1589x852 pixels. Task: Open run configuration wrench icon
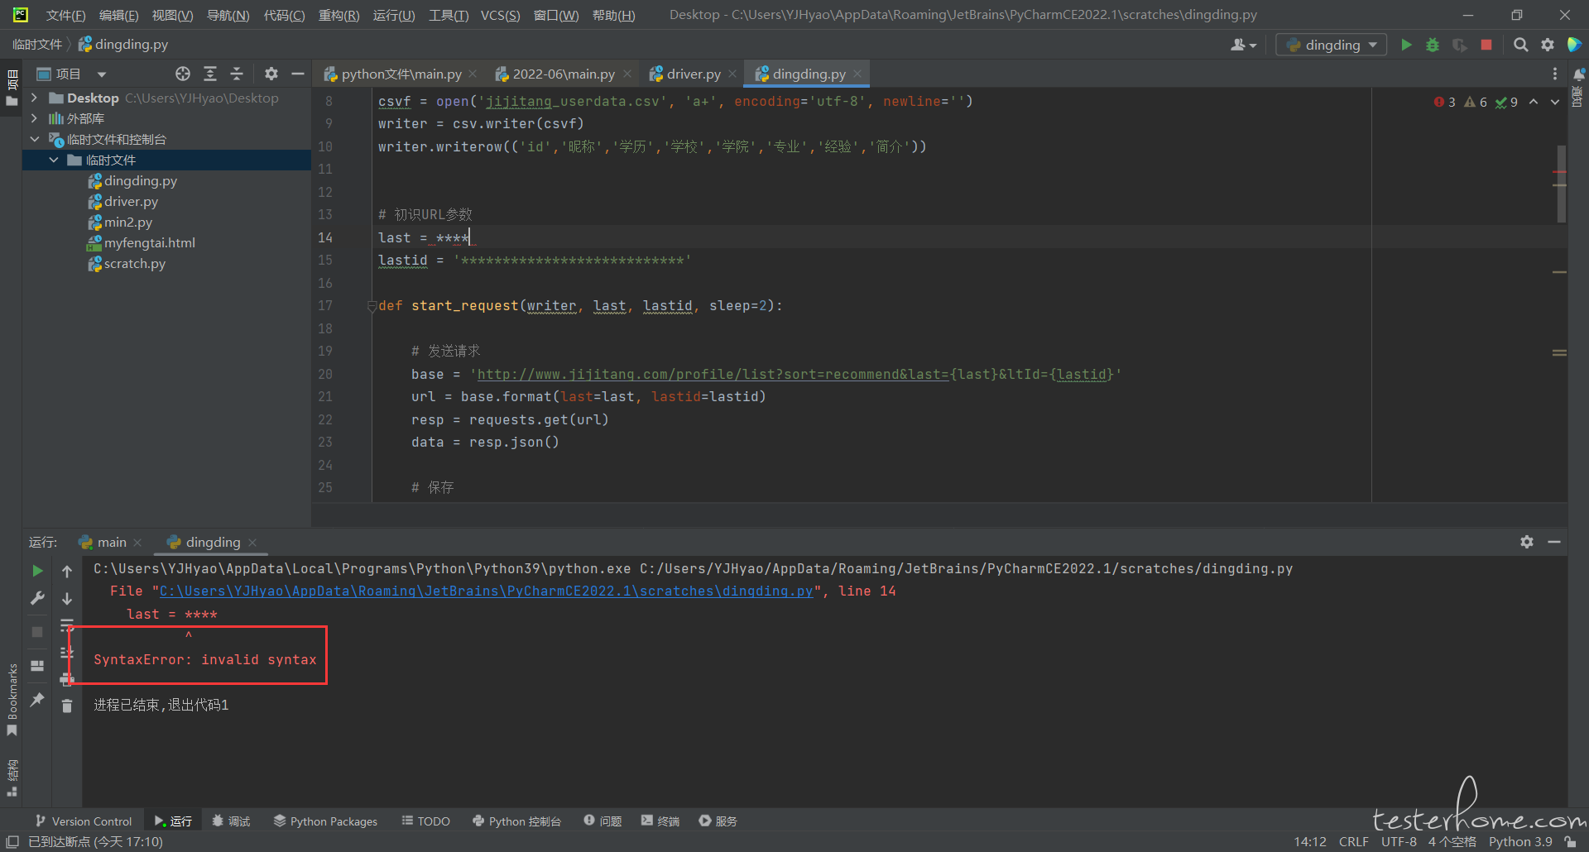pos(37,598)
